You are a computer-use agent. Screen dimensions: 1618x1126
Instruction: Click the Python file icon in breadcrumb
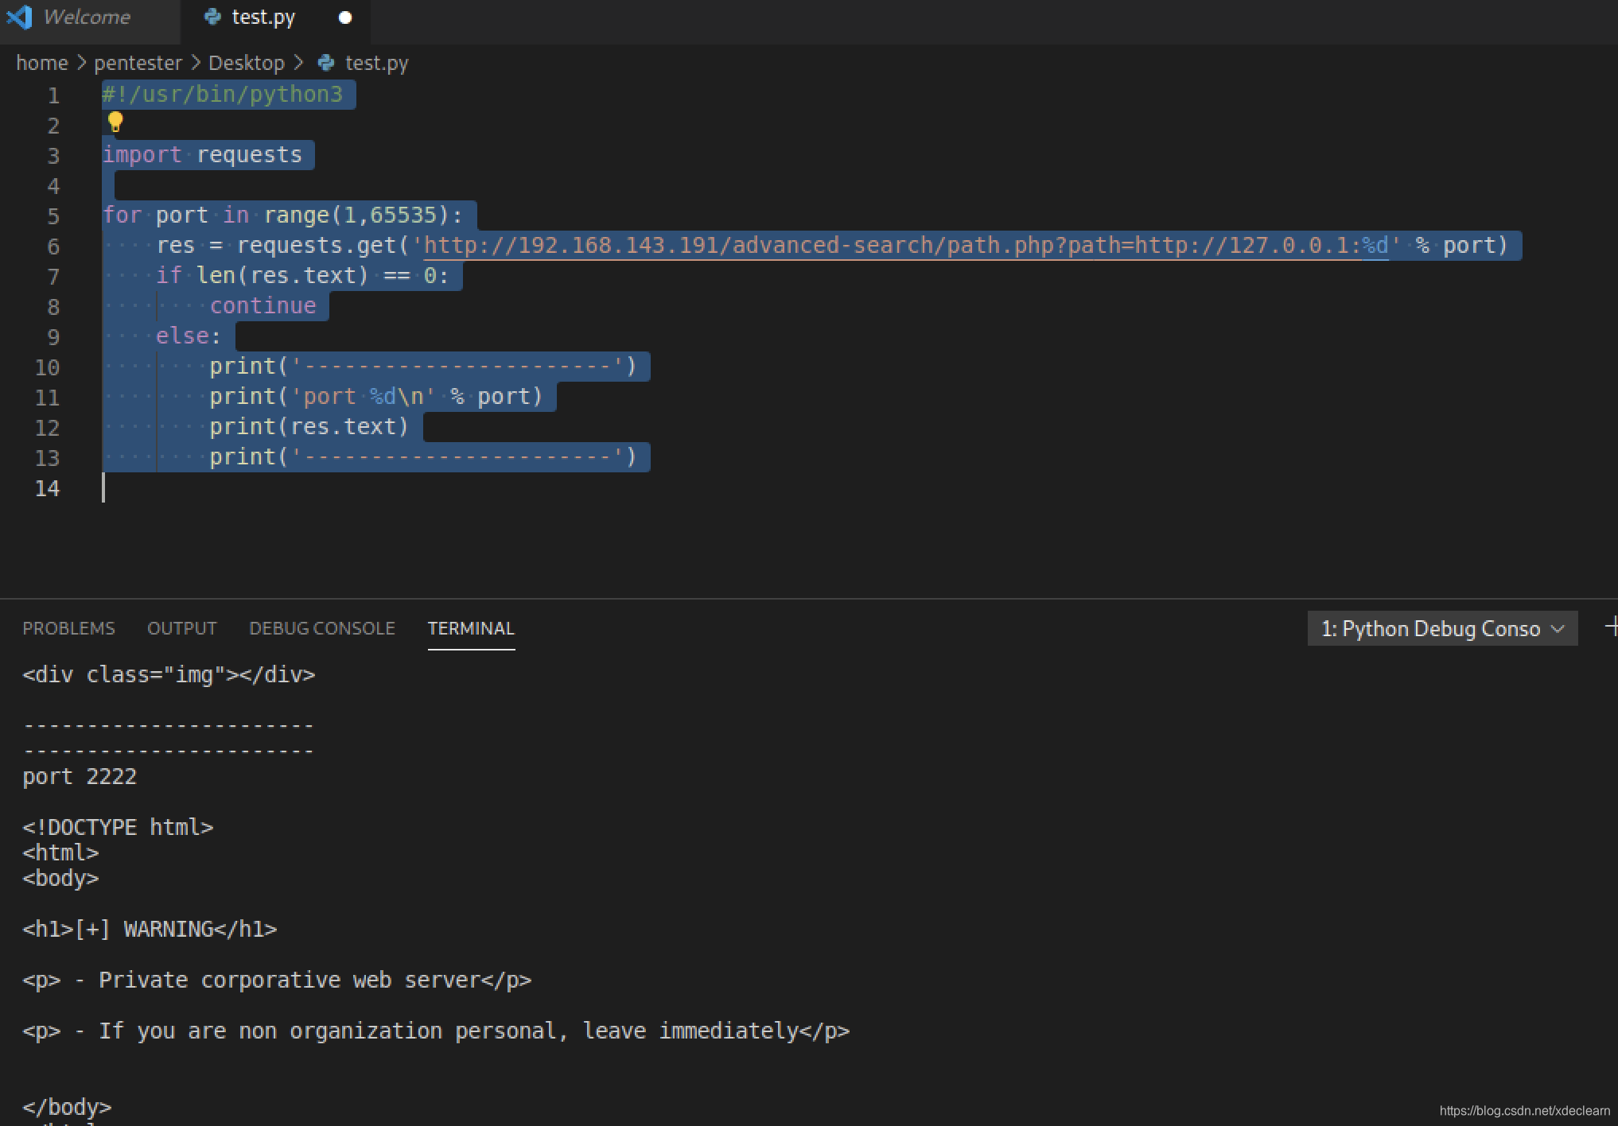coord(326,63)
